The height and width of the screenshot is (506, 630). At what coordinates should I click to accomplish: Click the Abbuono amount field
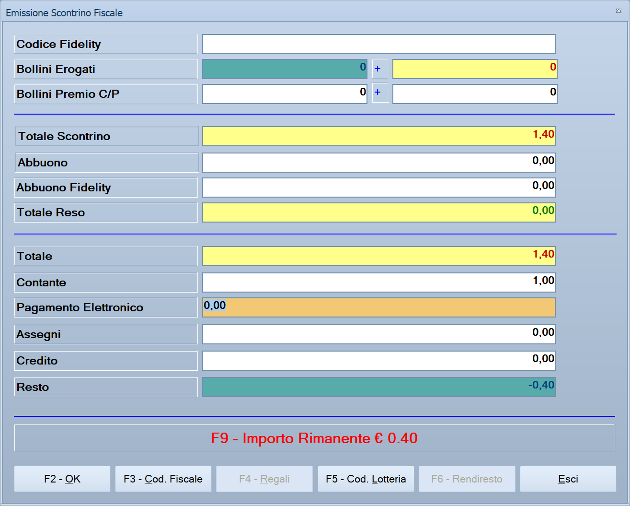point(379,163)
